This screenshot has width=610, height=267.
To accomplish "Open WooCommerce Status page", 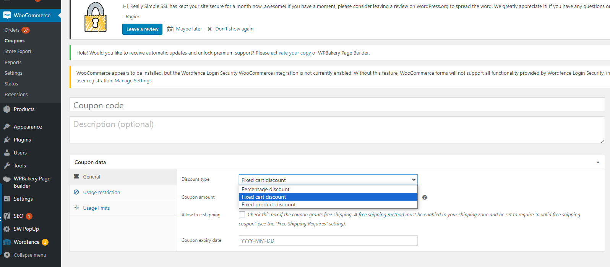I will [11, 84].
